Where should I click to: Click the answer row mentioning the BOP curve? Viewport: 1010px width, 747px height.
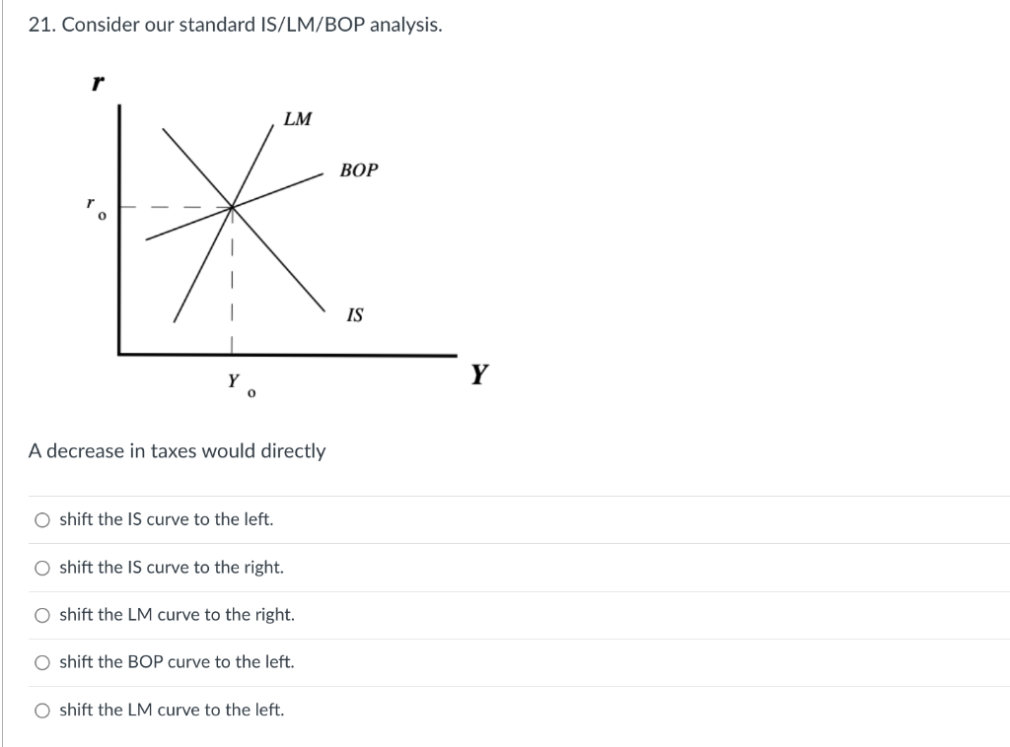178,661
